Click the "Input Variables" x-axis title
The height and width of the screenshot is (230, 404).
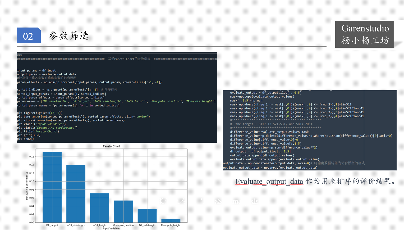(112, 228)
